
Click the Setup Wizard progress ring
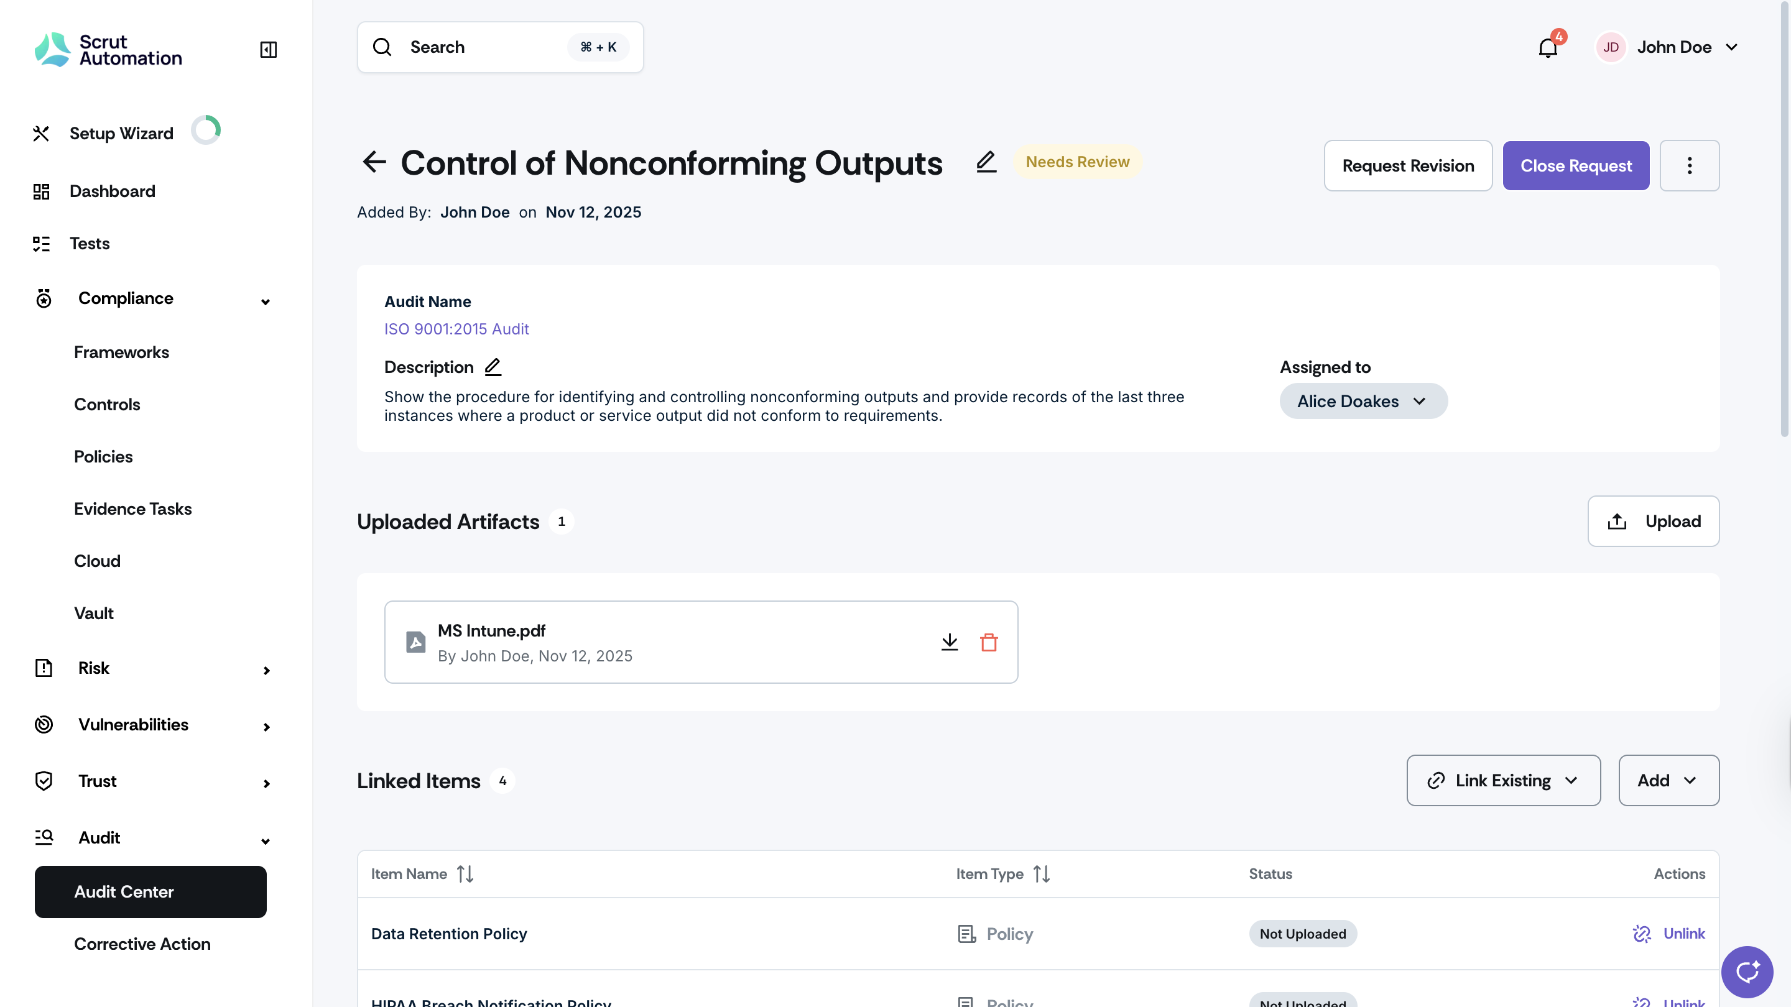coord(206,130)
